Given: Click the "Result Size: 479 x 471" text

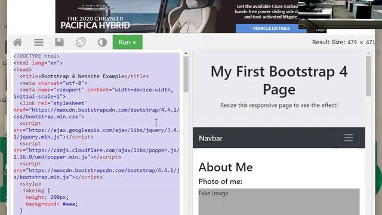Looking at the screenshot, I should [344, 42].
